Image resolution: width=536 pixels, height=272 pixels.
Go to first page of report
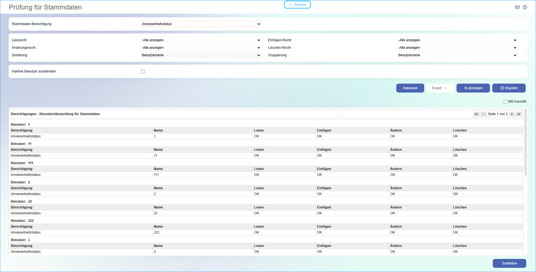tap(476, 114)
